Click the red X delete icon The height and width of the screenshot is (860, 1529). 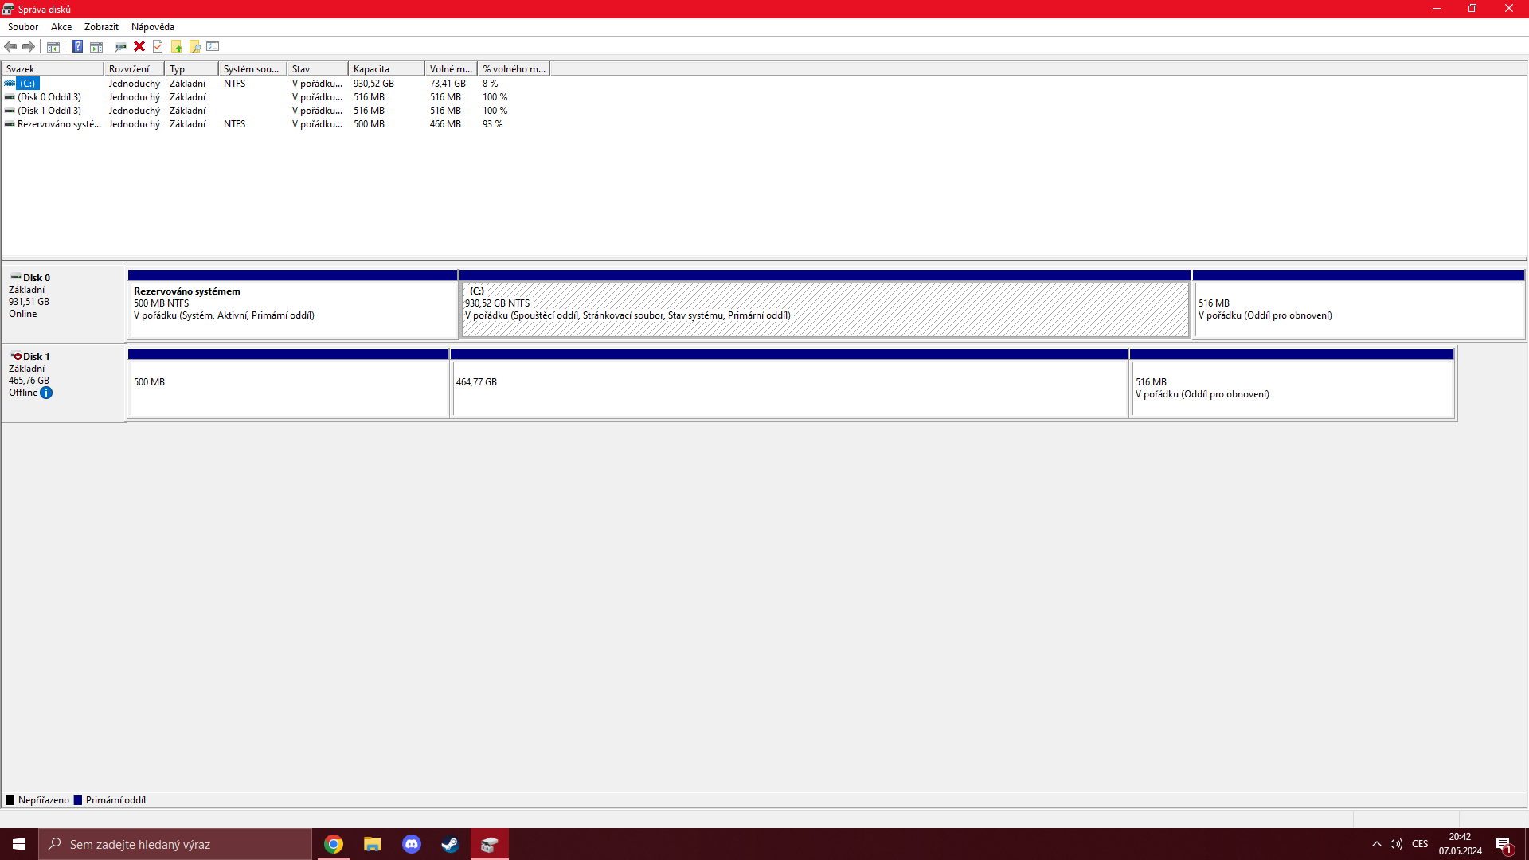click(x=139, y=46)
